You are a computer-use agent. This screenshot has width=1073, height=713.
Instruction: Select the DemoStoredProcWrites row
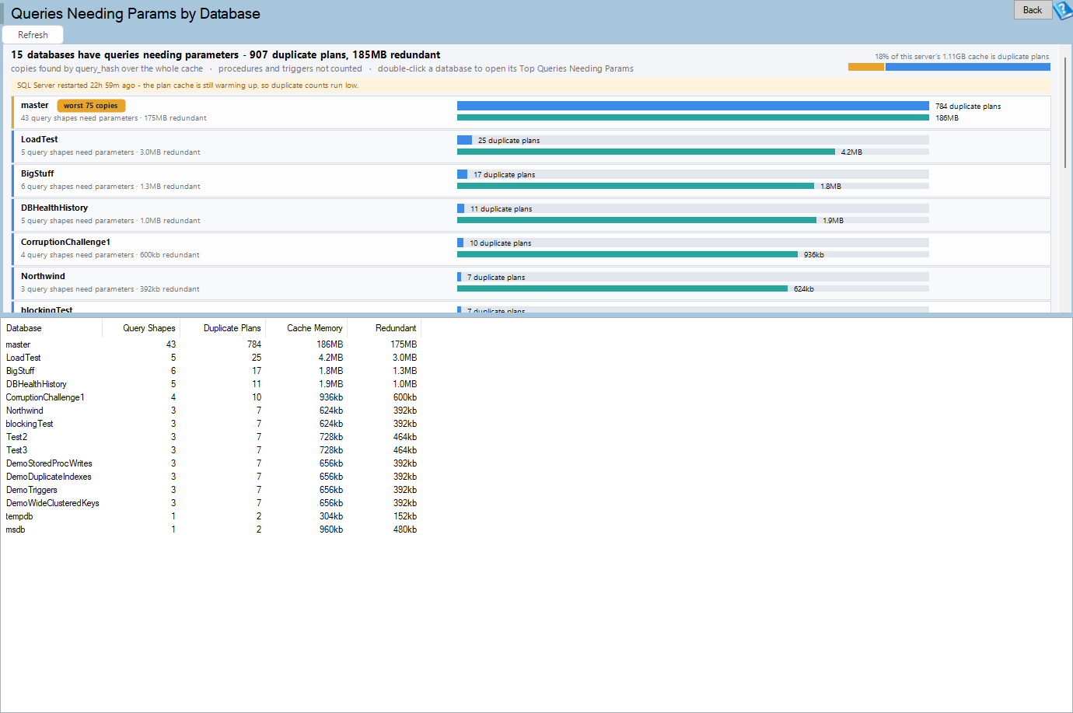pos(211,463)
